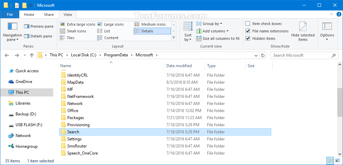Image resolution: width=343 pixels, height=165 pixels.
Task: Go forward in folder history
Action: click(17, 55)
